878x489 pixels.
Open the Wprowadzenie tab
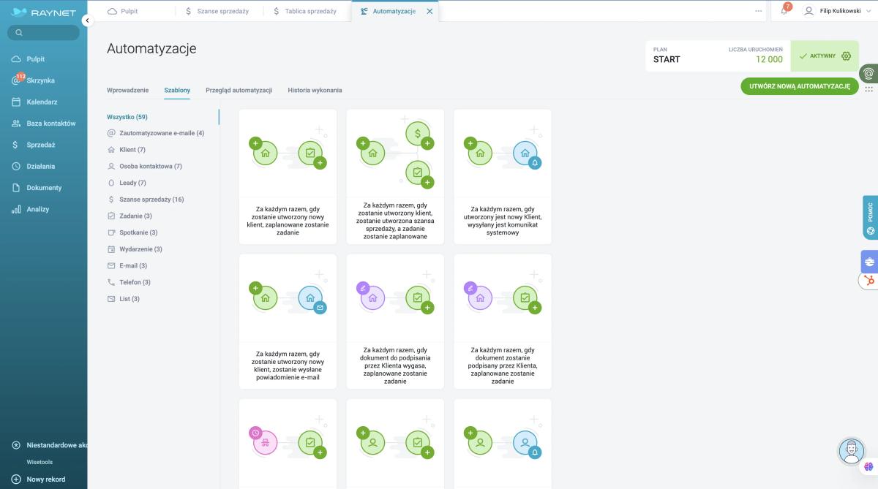127,91
